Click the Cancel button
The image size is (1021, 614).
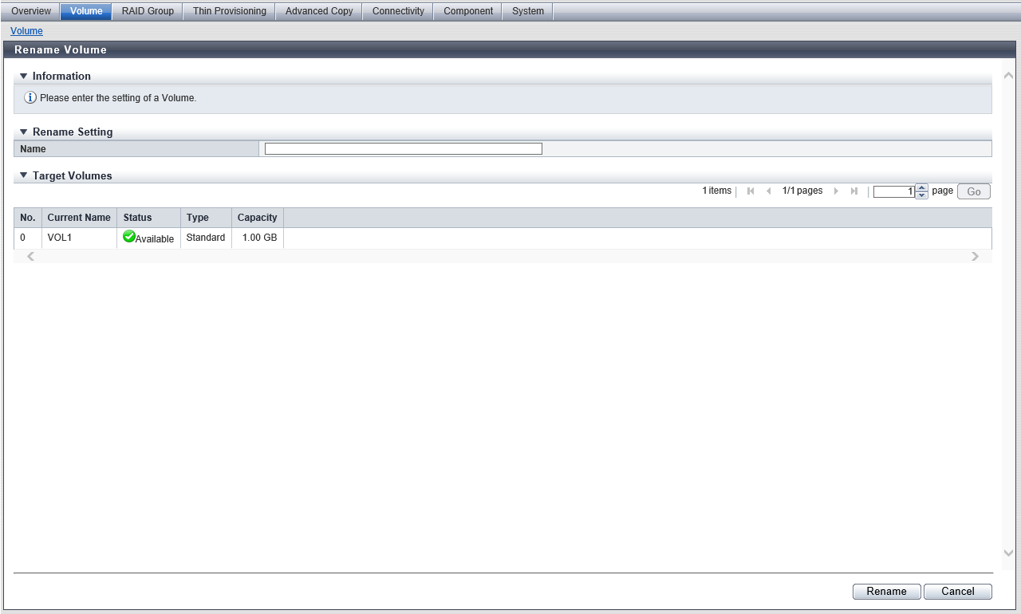[x=957, y=592]
